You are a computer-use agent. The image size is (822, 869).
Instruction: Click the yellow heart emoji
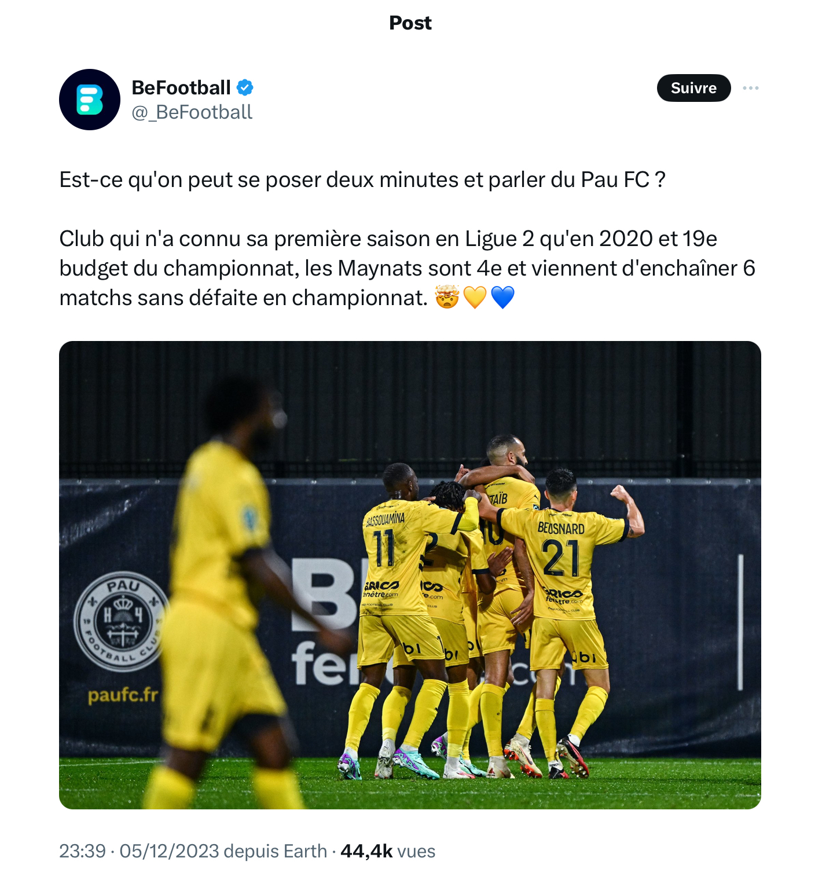[475, 298]
